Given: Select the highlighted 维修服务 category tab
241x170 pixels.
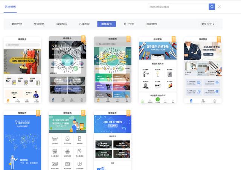Looking at the screenshot, I should [x=107, y=24].
